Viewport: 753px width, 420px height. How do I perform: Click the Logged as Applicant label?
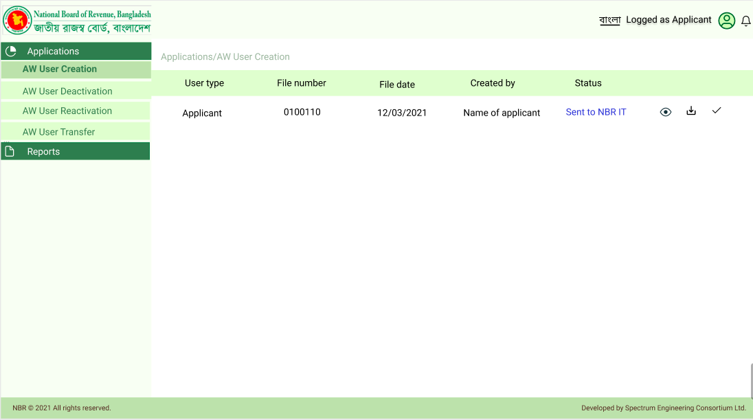[668, 20]
